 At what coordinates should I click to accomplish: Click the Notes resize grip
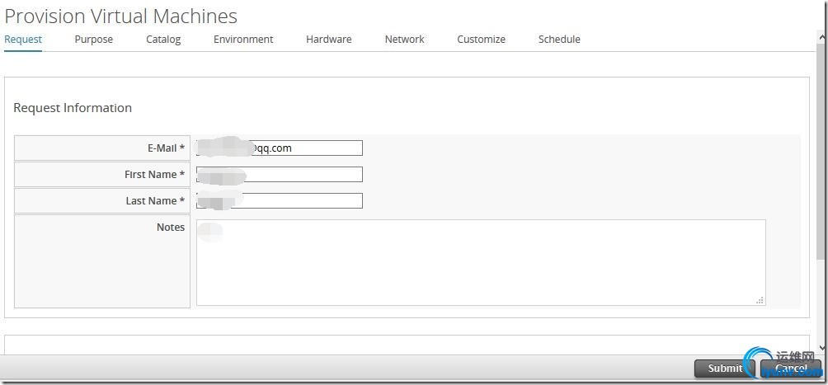(760, 300)
